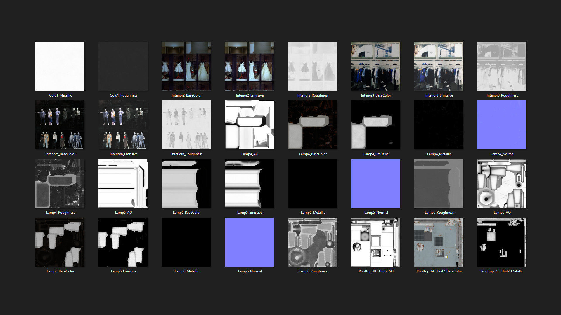Image resolution: width=561 pixels, height=315 pixels.
Task: Click the Interior6_BaseColor mannequins thumbnail
Action: (60, 125)
